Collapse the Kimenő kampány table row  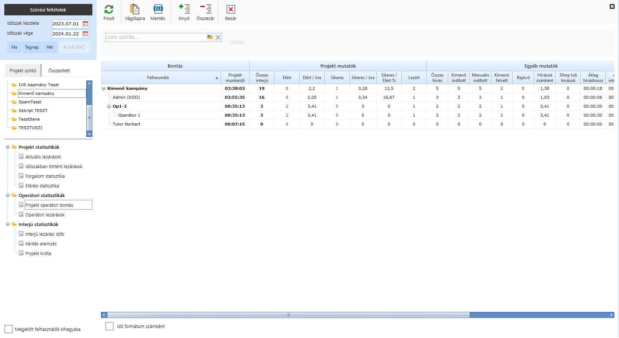[104, 89]
